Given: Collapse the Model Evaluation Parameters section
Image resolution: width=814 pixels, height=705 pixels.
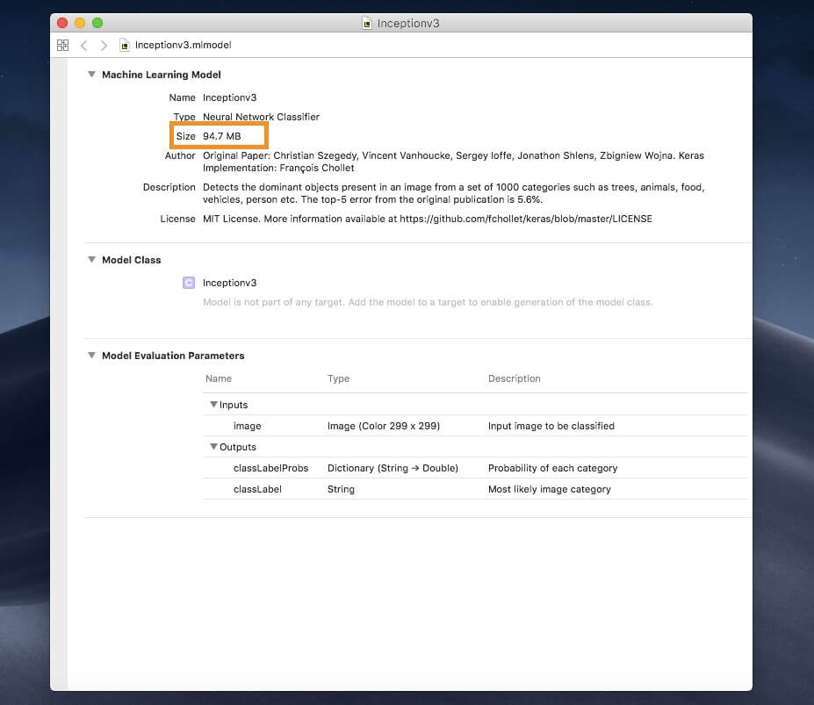Looking at the screenshot, I should [x=91, y=356].
